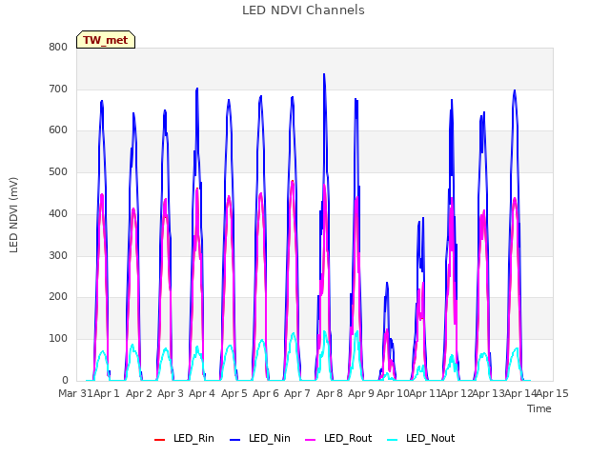Click the magenta LED_Rout legend swatch

coord(311,440)
